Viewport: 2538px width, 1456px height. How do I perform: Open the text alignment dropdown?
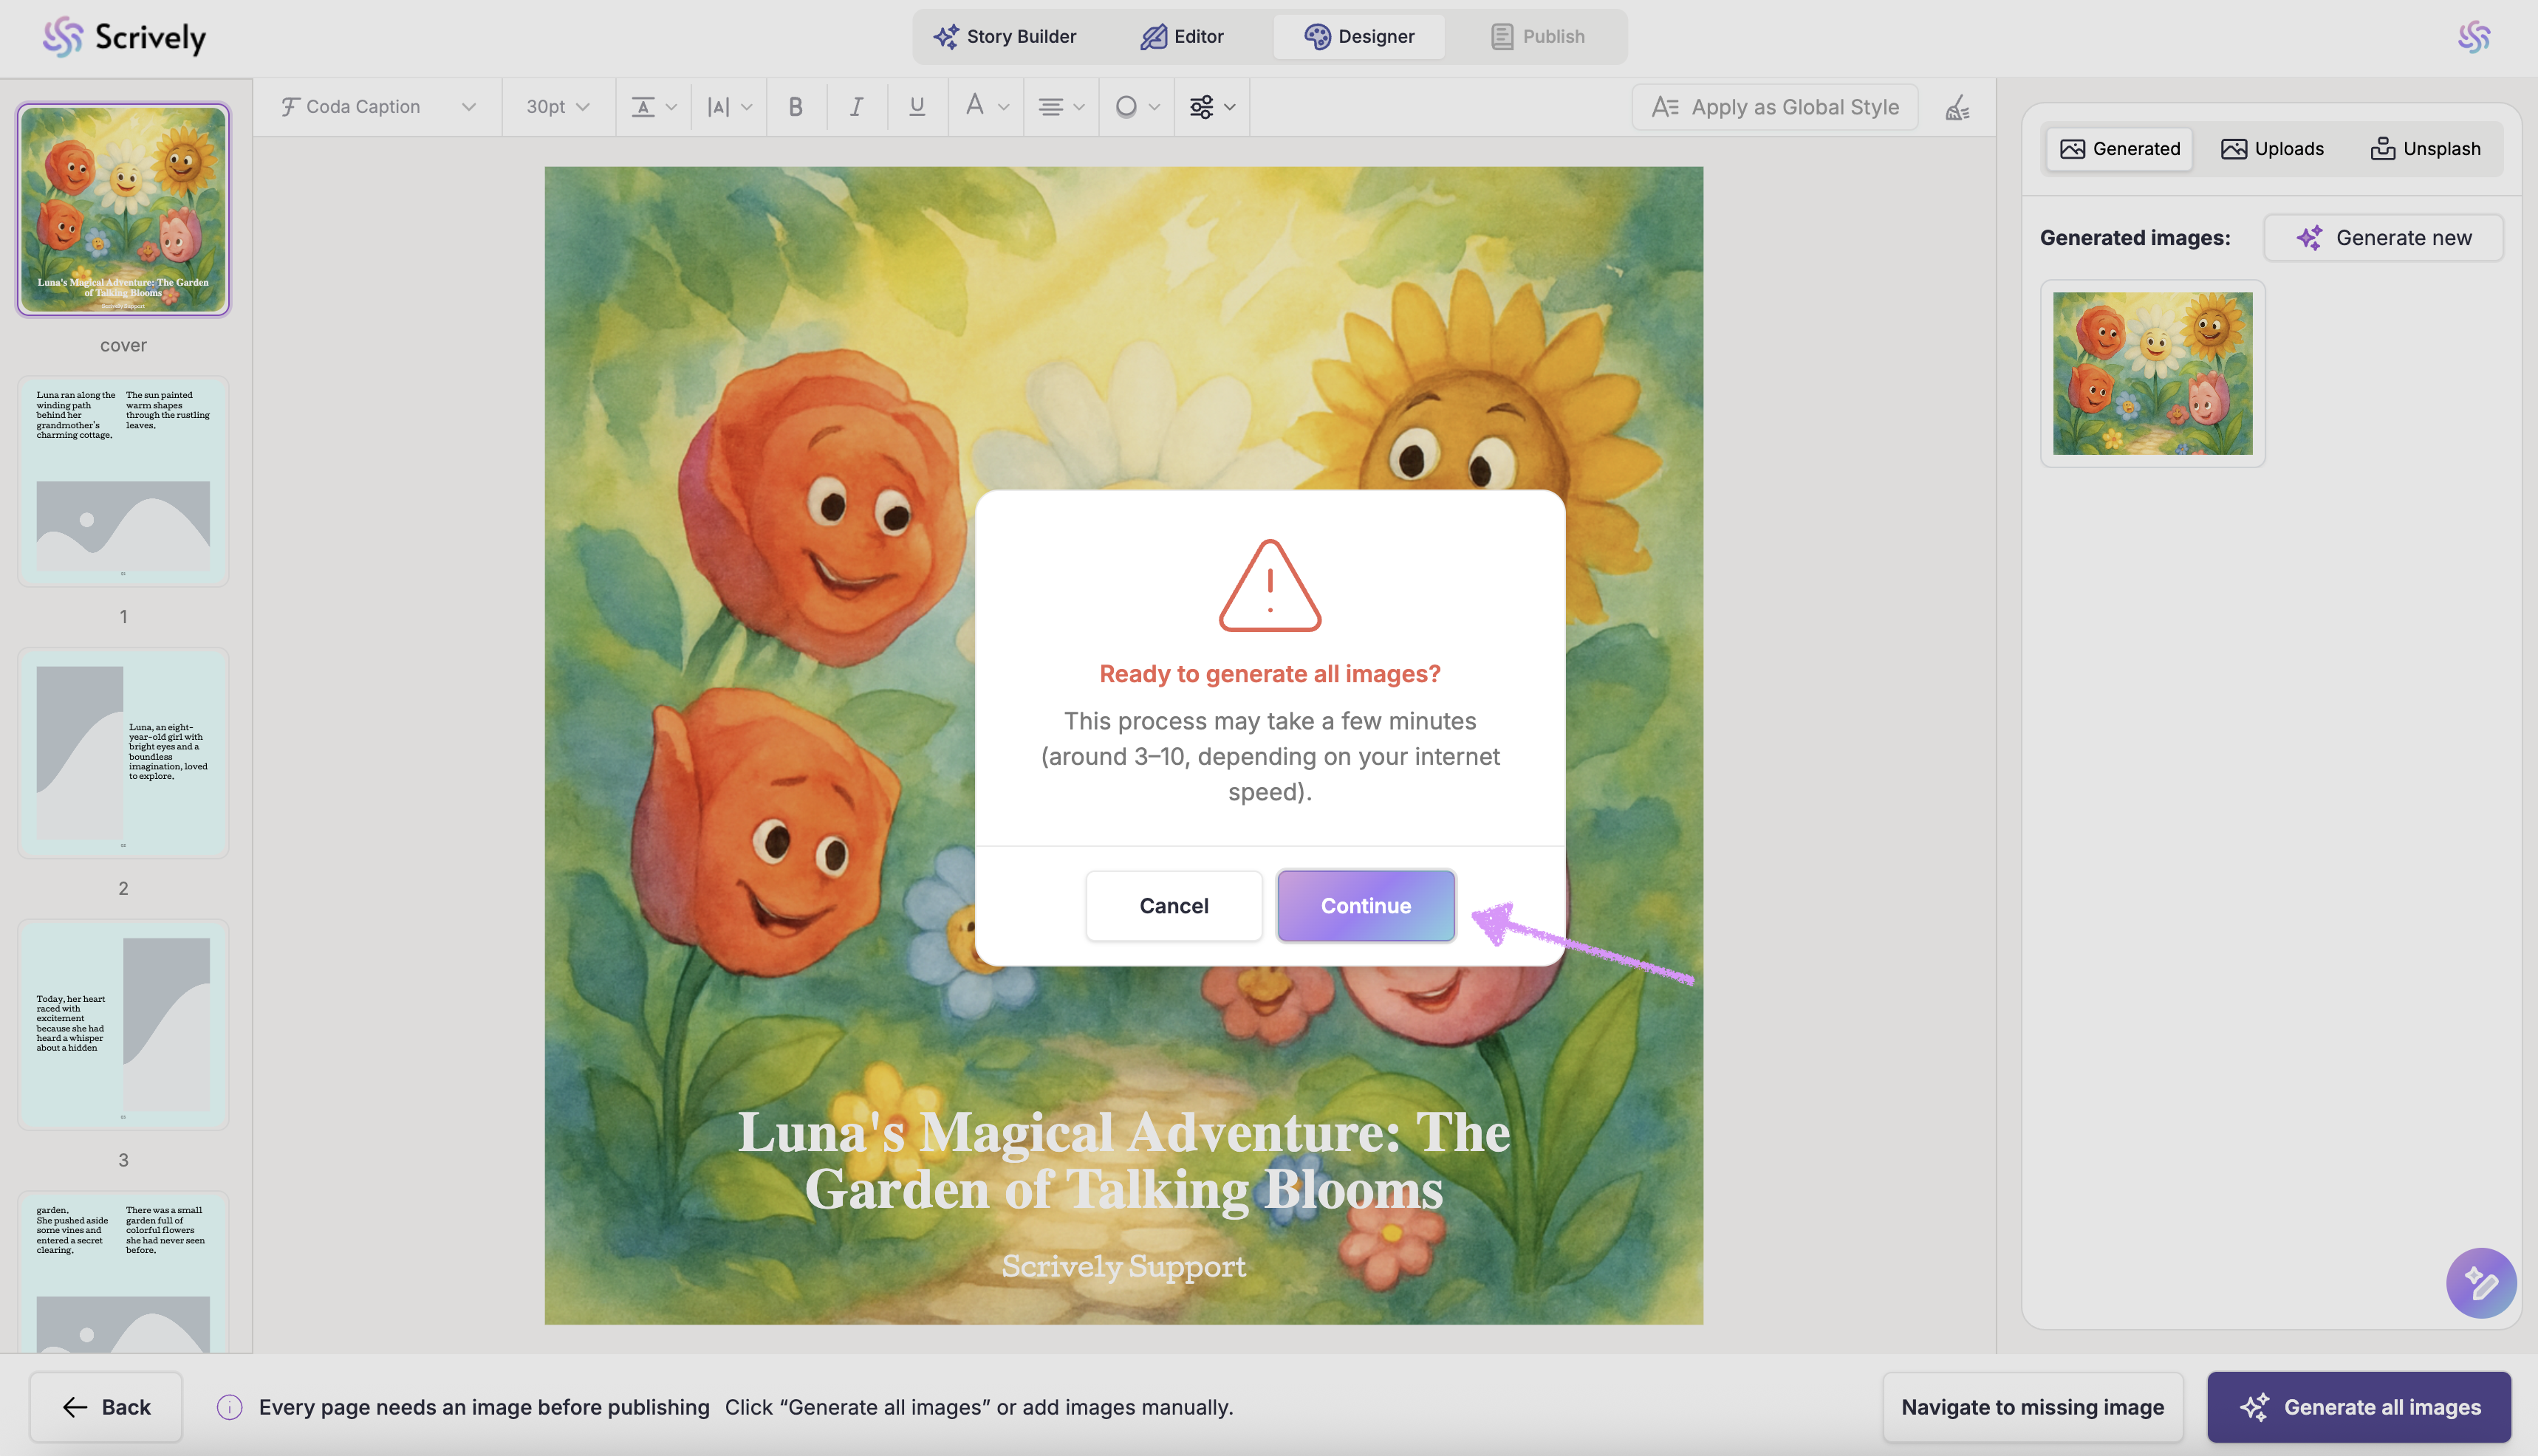pyautogui.click(x=1061, y=107)
